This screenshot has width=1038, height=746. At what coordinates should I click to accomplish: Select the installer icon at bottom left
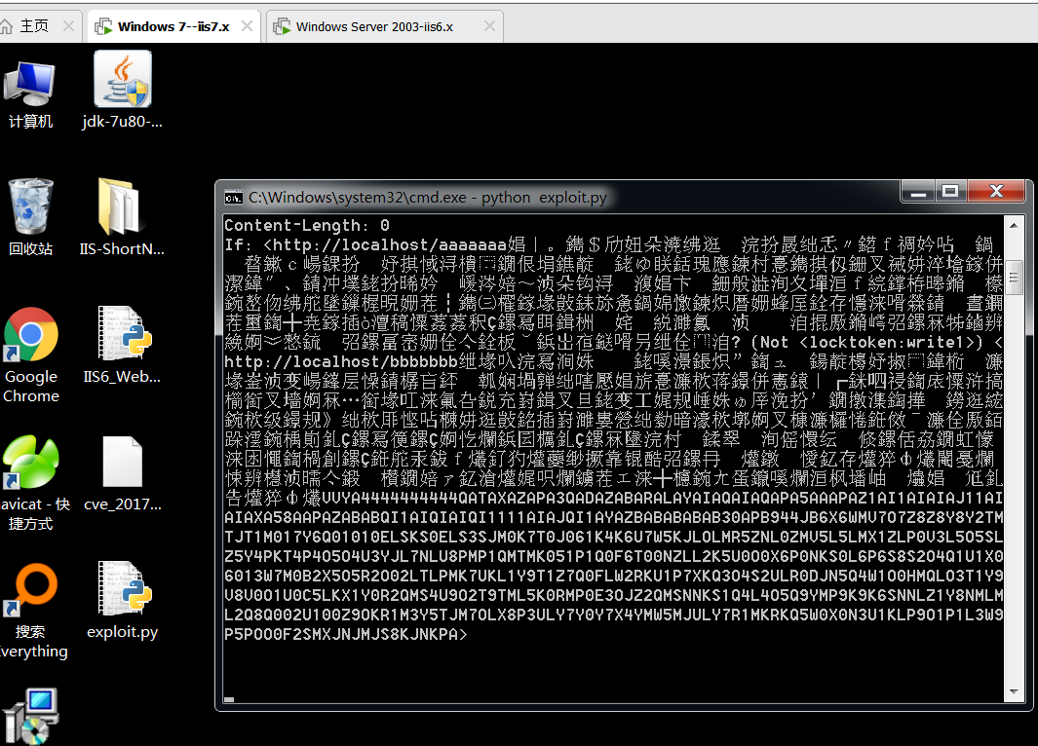(30, 717)
